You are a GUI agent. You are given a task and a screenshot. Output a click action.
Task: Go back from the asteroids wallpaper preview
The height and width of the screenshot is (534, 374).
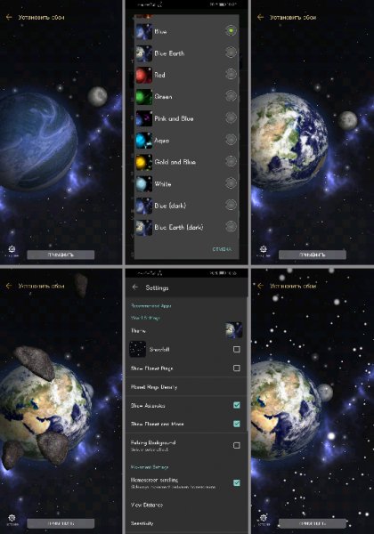tap(9, 286)
